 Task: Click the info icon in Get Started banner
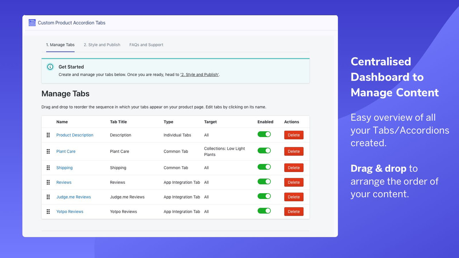(x=50, y=67)
